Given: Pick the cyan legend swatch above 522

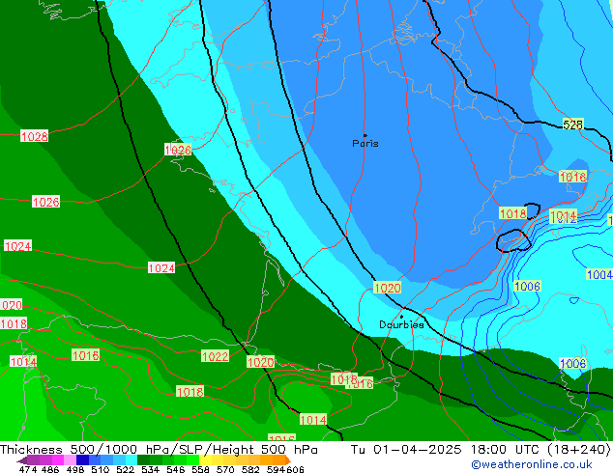Looking at the screenshot, I should (131, 459).
